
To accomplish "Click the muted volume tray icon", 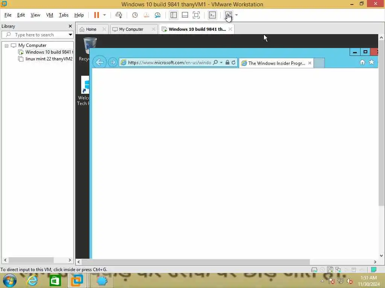I will pos(350,281).
